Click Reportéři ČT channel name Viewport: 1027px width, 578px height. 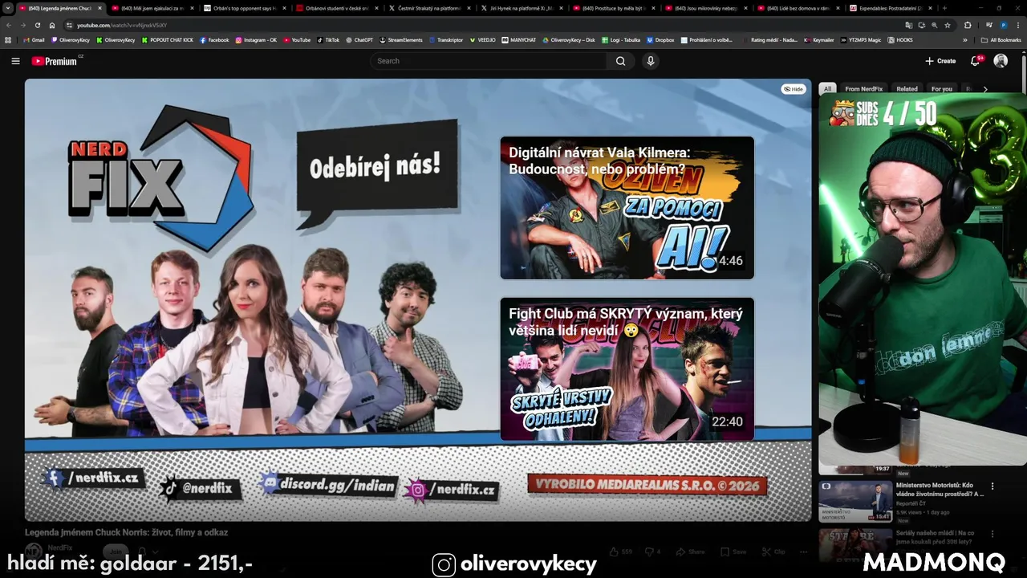(911, 503)
